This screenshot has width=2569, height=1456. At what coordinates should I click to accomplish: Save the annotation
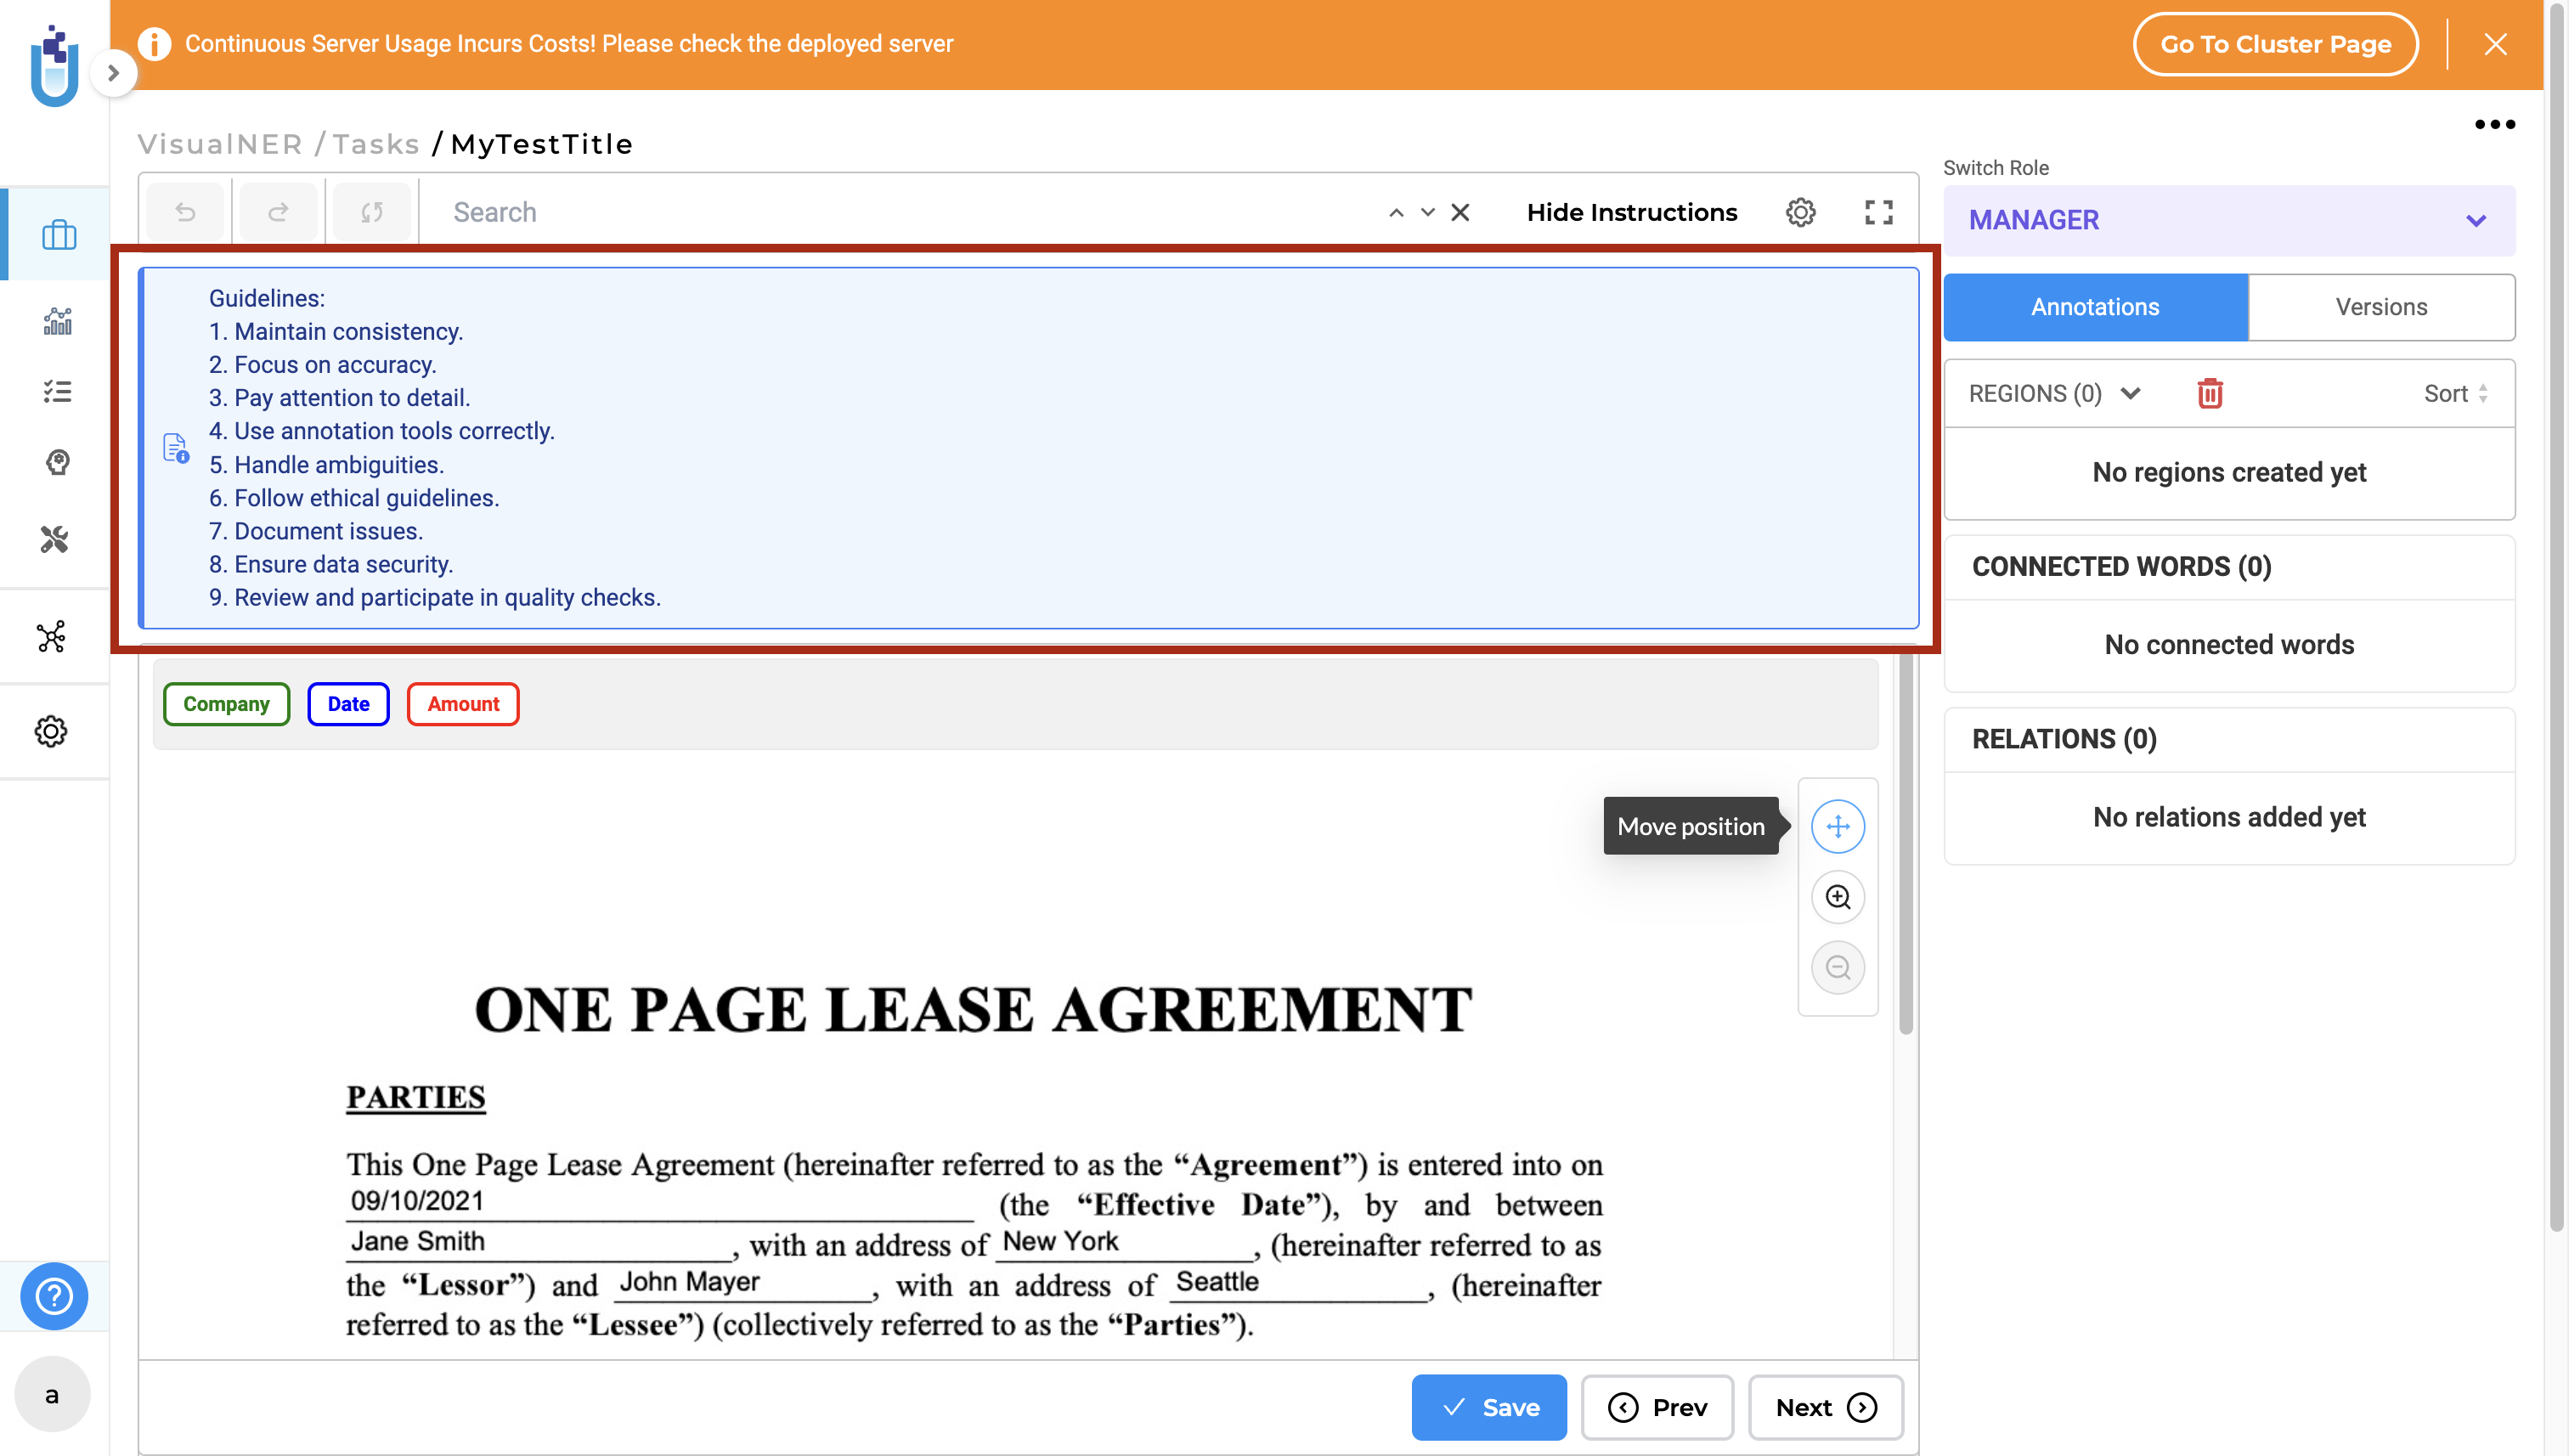click(x=1489, y=1407)
